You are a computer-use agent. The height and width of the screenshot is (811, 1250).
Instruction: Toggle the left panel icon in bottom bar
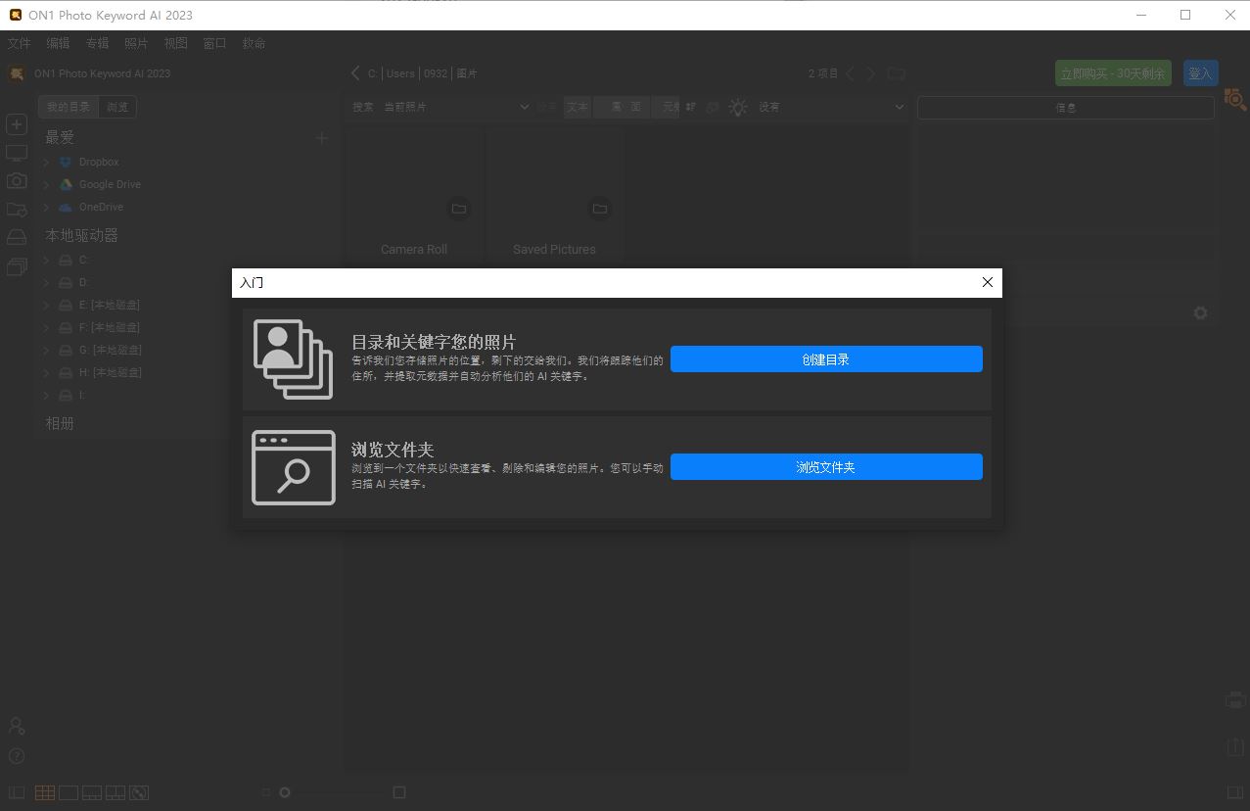pos(16,792)
